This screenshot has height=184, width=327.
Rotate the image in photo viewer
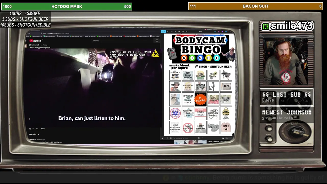coord(168,31)
